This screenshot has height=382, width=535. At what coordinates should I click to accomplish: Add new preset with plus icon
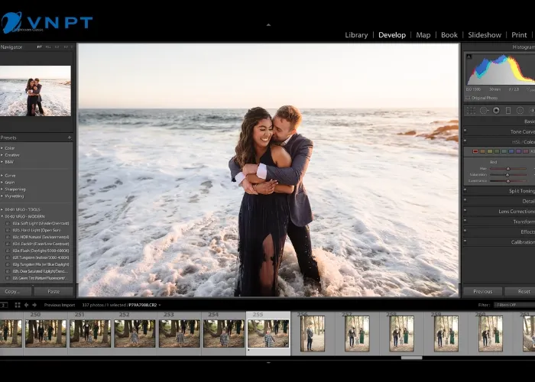(x=70, y=138)
